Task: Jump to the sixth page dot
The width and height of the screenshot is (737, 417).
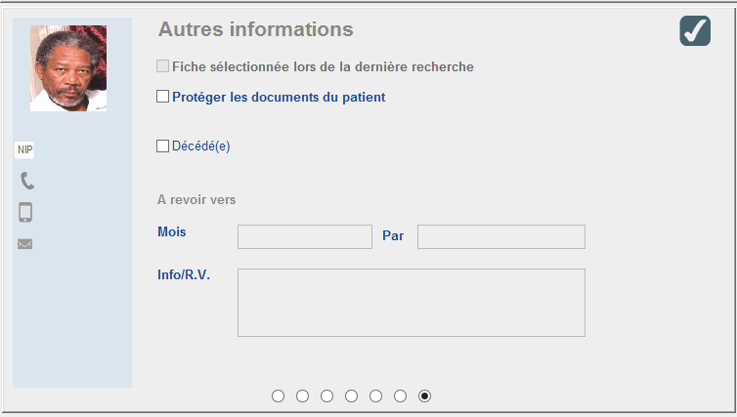Action: pos(401,396)
